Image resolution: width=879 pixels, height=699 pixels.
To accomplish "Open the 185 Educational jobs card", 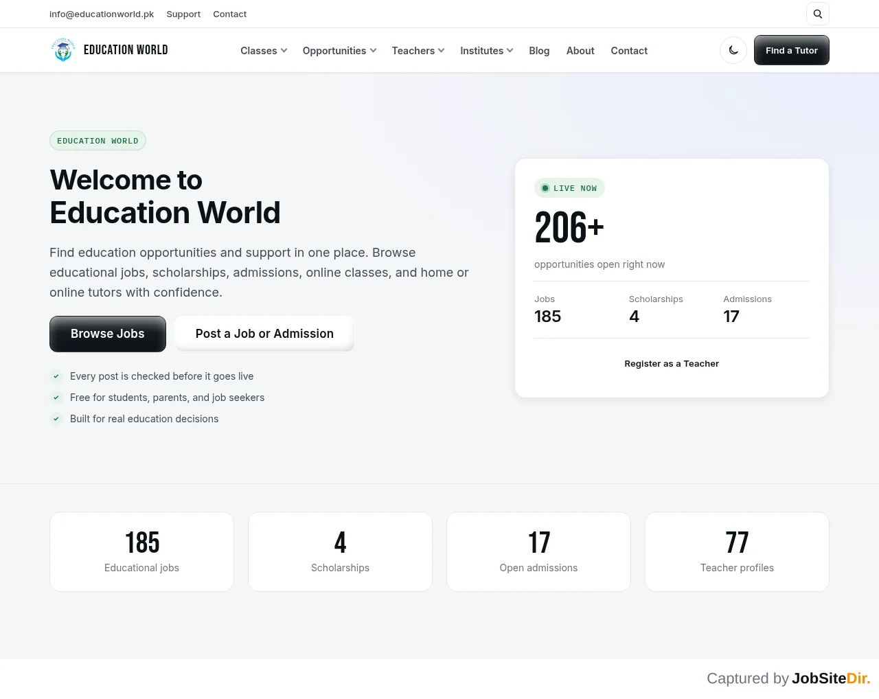I will click(x=141, y=551).
